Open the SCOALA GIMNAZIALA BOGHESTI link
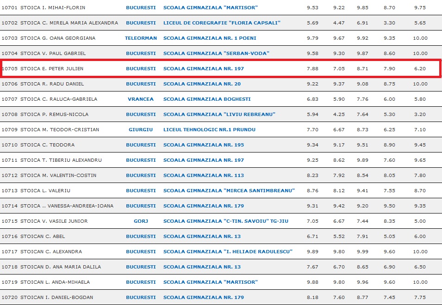Screen dimensions: 442x305 pos(207,99)
